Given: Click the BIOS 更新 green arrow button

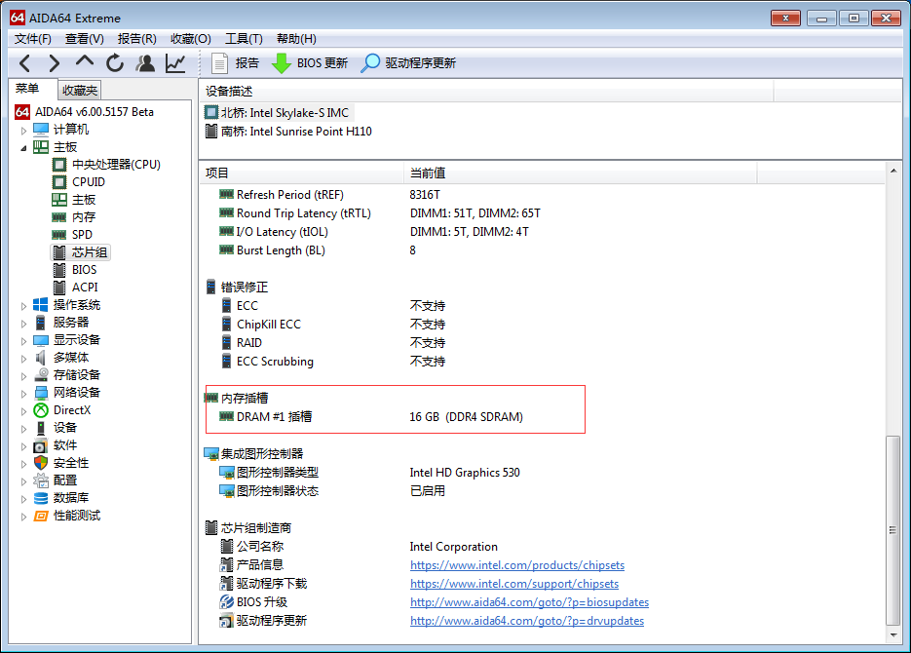Looking at the screenshot, I should pyautogui.click(x=310, y=63).
